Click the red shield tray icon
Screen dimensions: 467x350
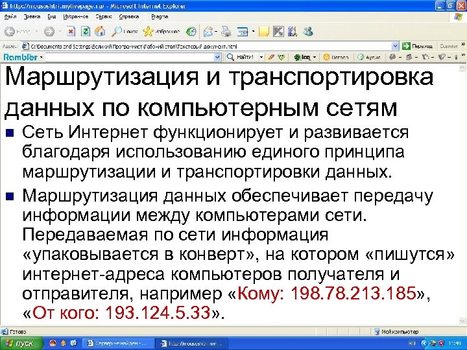coord(441,344)
